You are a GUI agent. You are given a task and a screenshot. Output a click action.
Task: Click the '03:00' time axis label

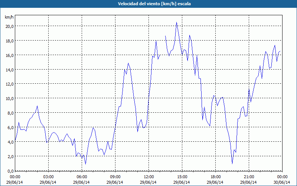pos(48,177)
